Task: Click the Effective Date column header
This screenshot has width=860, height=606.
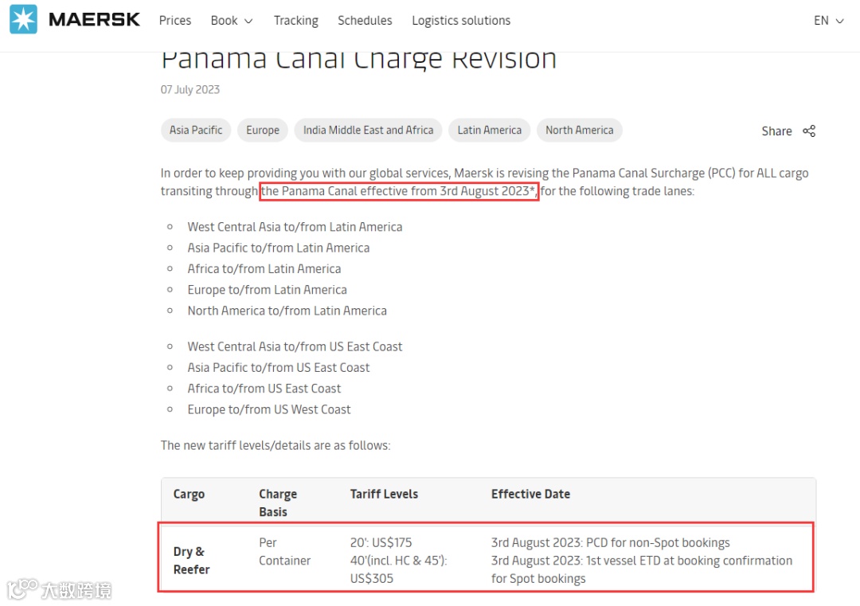Action: [530, 494]
